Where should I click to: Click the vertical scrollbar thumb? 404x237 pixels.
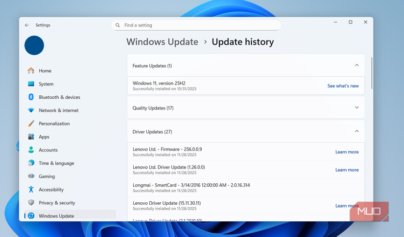pyautogui.click(x=372, y=73)
